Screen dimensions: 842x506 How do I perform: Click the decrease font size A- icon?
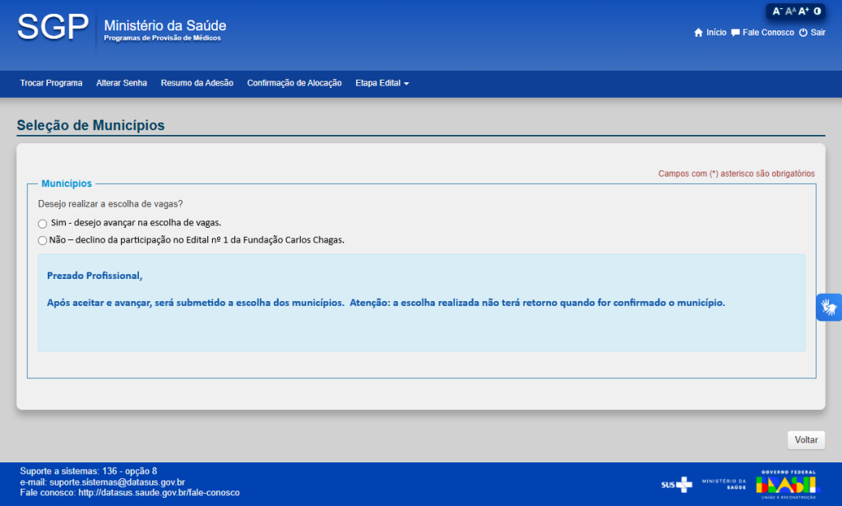click(x=777, y=12)
